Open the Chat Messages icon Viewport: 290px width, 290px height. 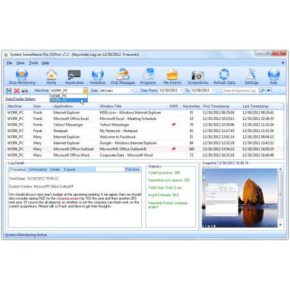(123, 76)
